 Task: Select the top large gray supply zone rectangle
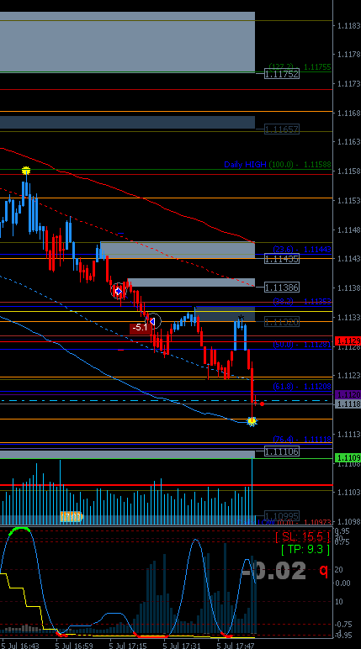click(x=127, y=42)
